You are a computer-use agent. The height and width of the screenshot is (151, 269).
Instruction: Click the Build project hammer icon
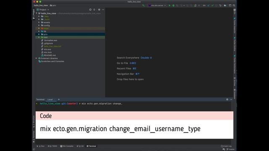click(143, 5)
